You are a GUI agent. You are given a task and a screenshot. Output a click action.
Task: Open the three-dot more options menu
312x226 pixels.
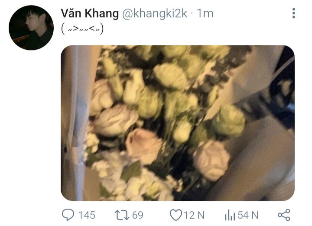coord(293,13)
